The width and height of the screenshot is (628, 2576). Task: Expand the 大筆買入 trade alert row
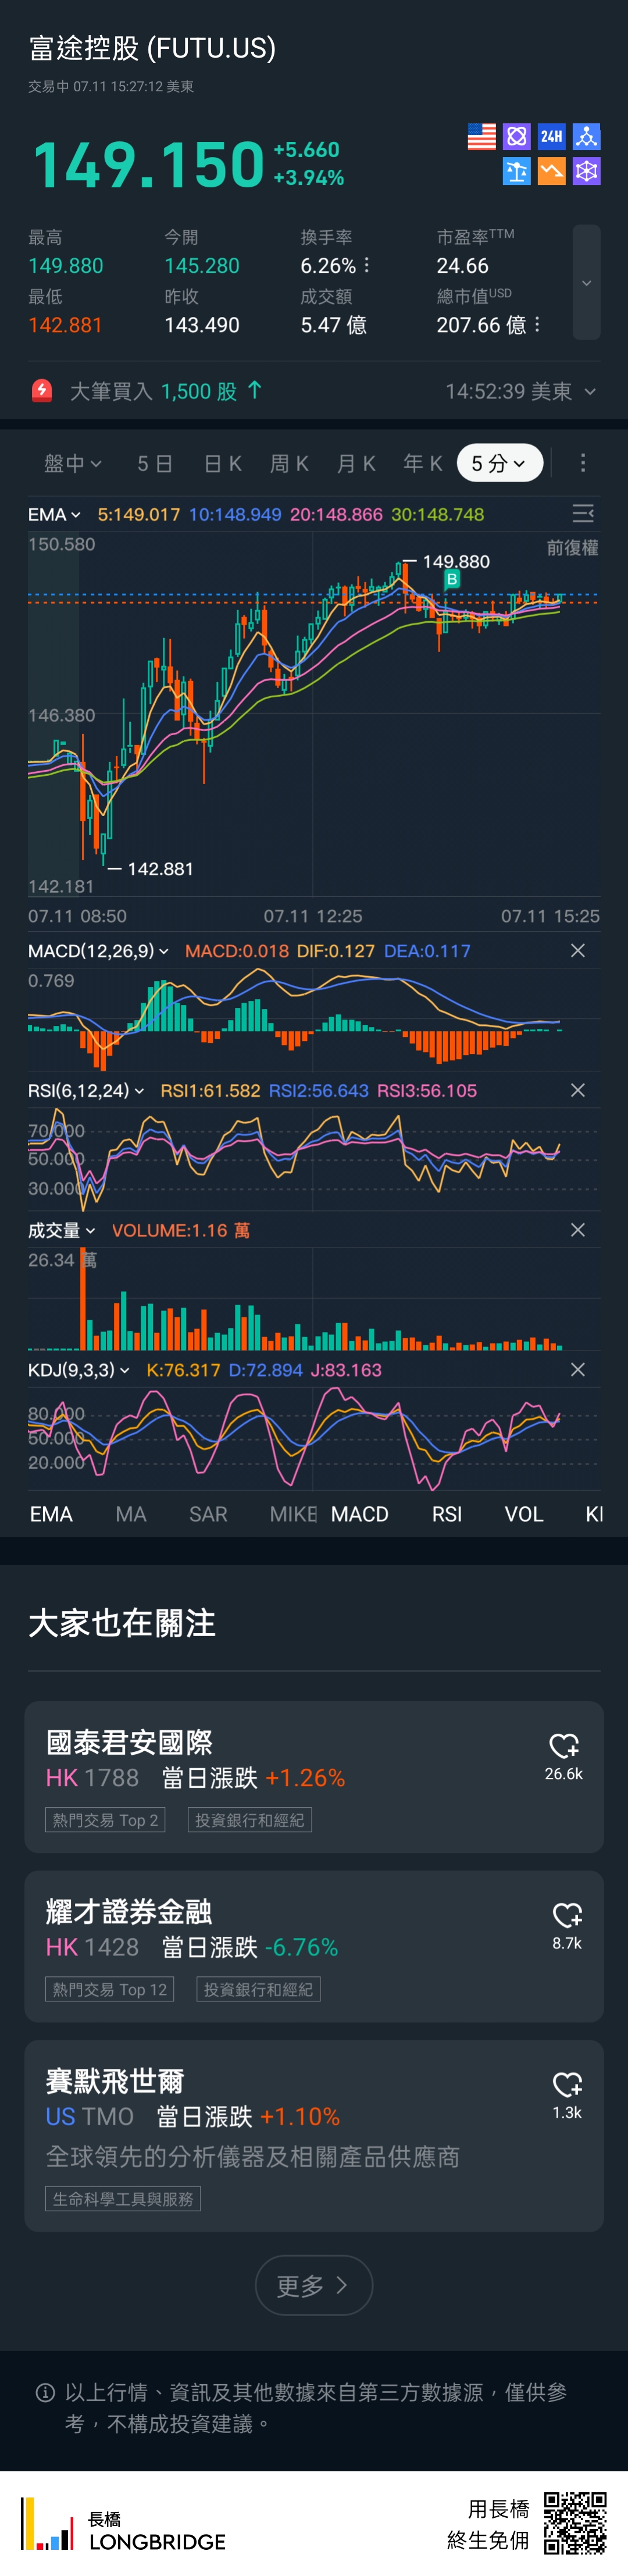pos(590,392)
